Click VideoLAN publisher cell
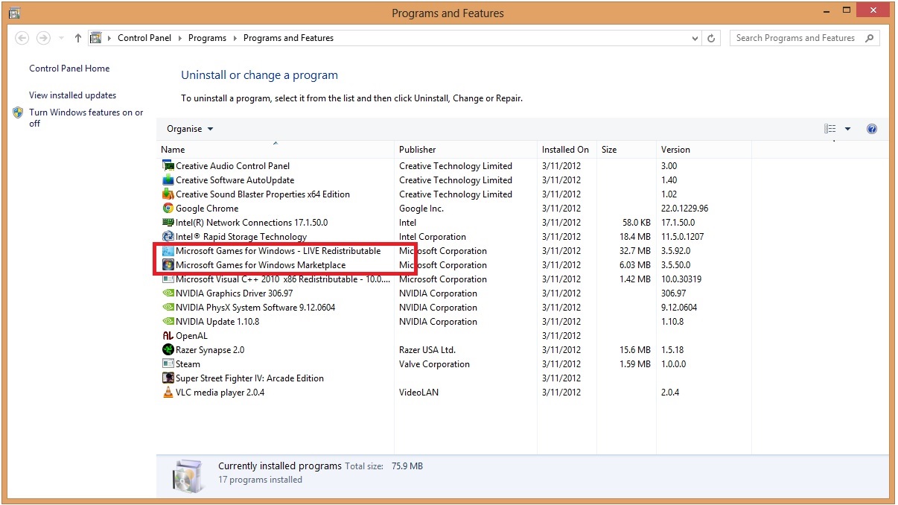This screenshot has height=505, width=898. 418,393
